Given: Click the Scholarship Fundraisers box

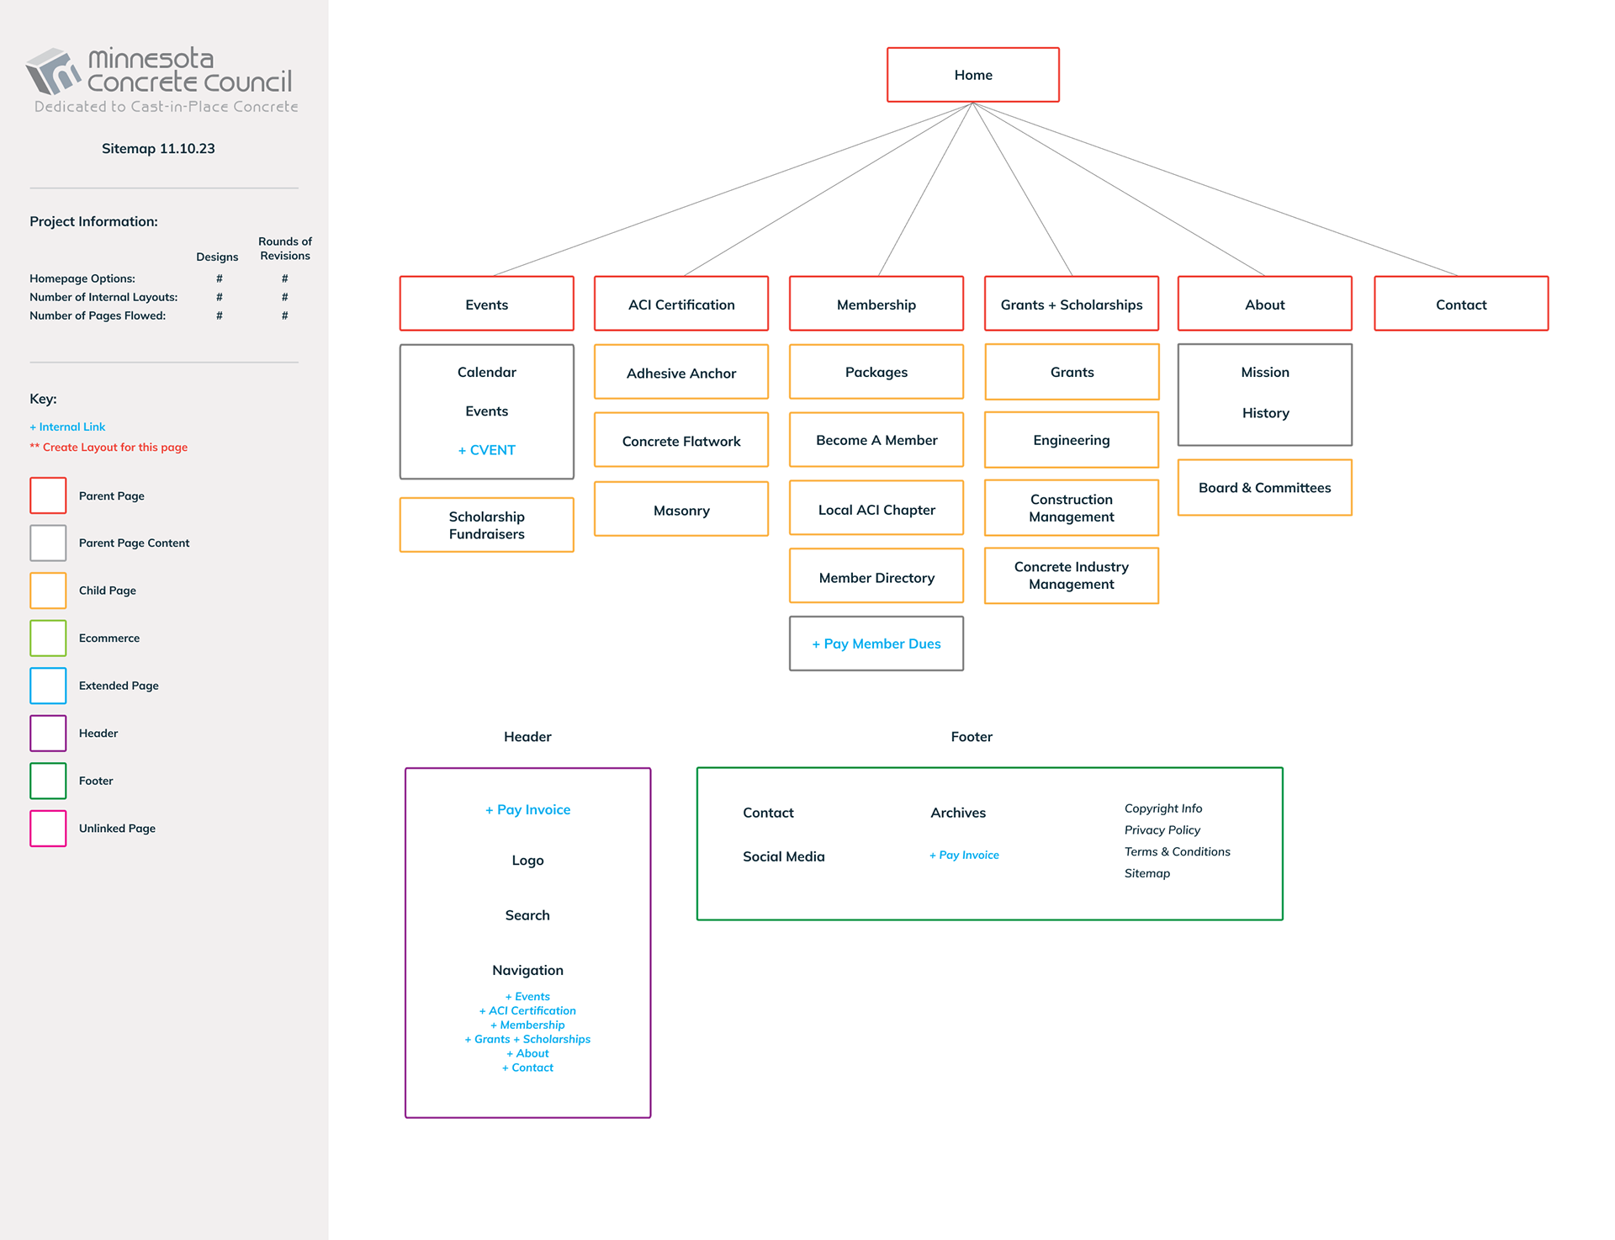Looking at the screenshot, I should coord(486,525).
